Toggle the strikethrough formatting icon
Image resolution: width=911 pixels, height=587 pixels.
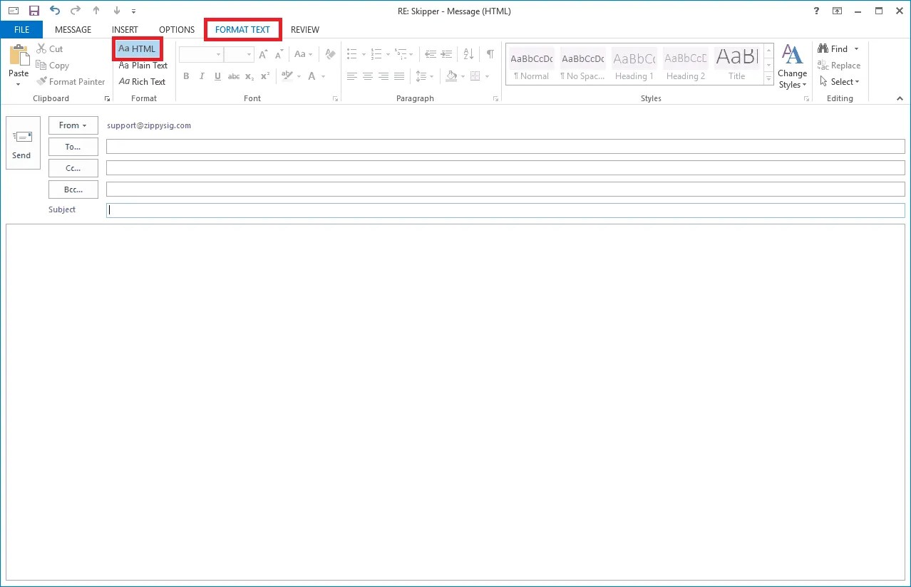234,76
